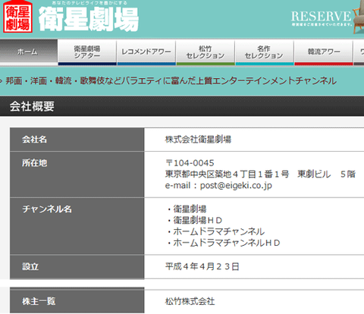This screenshot has height=314, width=364.
Task: Click the ・ホームドラマチャンネル entry
Action: (215, 231)
